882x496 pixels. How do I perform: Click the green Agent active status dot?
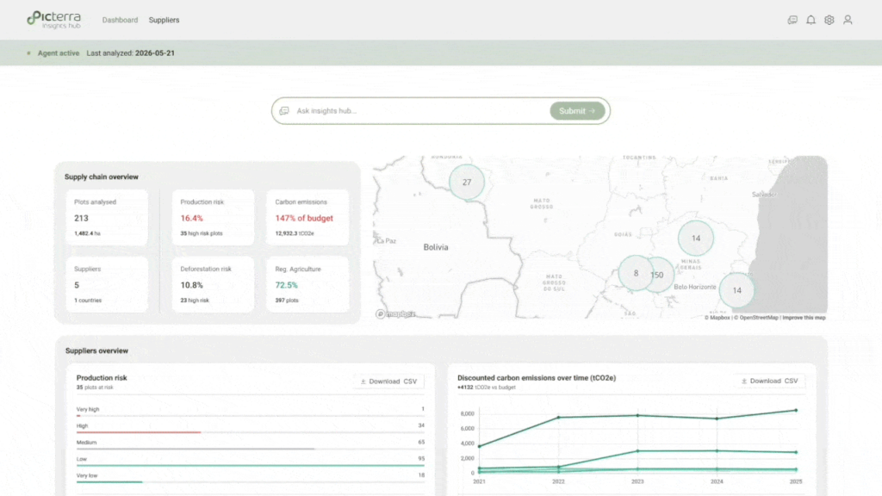pyautogui.click(x=28, y=53)
